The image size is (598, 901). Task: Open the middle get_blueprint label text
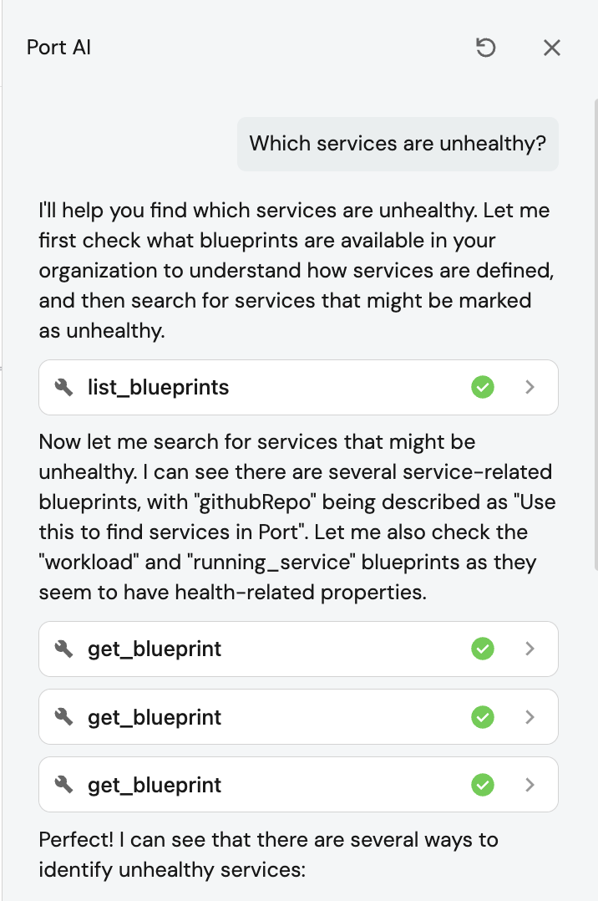coord(155,716)
